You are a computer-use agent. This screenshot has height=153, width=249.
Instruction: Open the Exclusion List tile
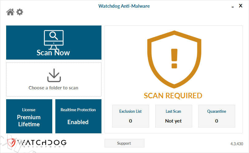tap(130, 116)
